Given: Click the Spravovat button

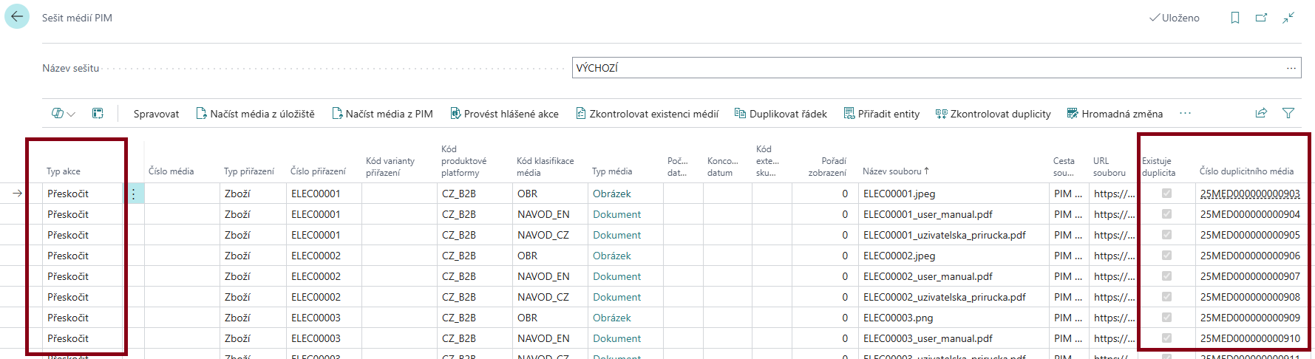Looking at the screenshot, I should click(x=156, y=114).
